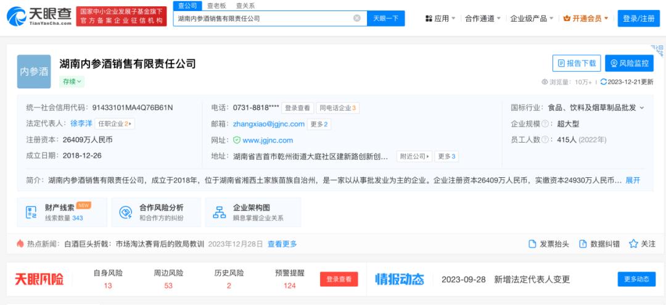Screen dimensions: 666x305
Task: Click the help icon next to 企业规模
Action: (x=545, y=123)
